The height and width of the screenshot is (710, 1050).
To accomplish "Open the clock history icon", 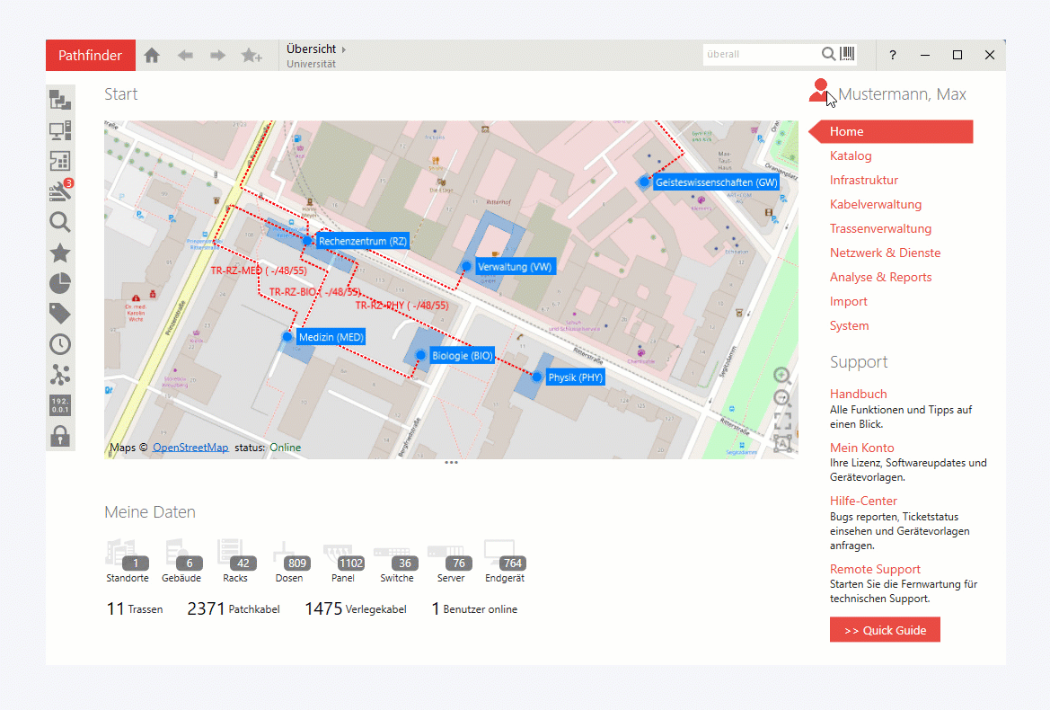I will (60, 344).
